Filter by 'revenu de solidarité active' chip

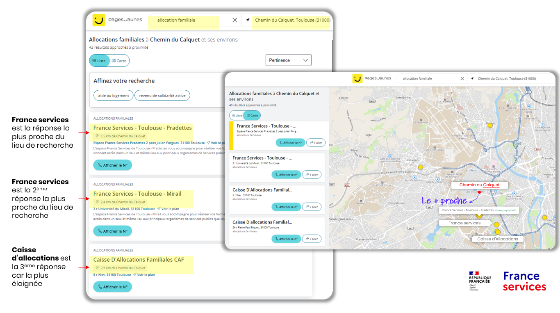[x=162, y=96]
